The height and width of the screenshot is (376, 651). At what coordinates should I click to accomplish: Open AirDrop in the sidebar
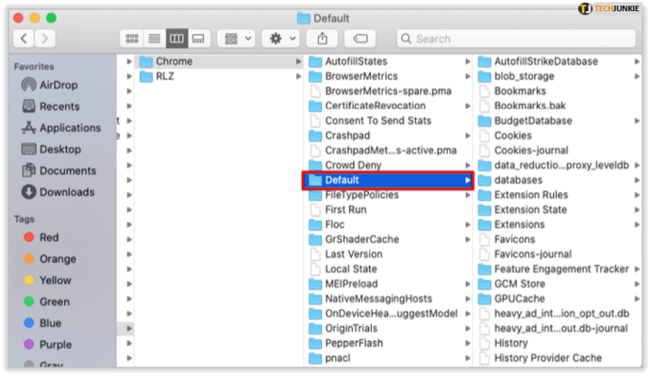point(50,85)
